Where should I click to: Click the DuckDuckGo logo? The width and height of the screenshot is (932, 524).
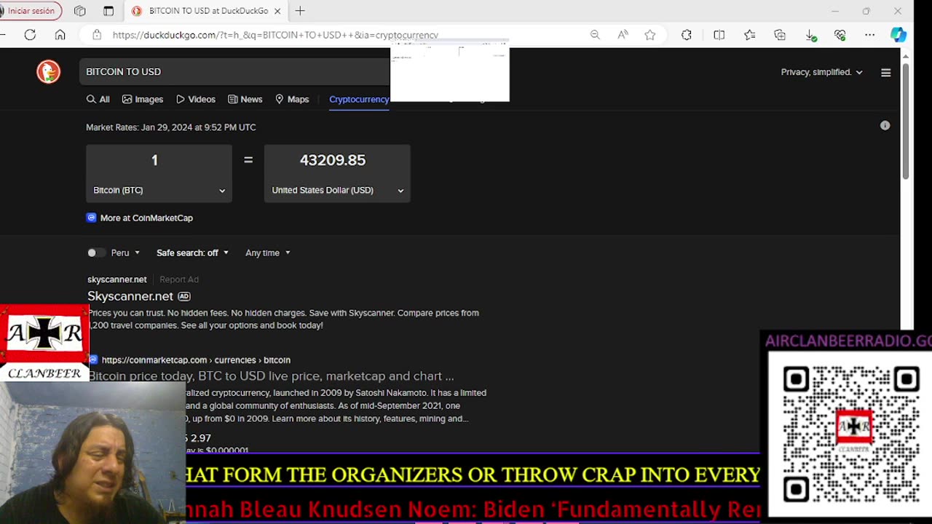(x=49, y=71)
